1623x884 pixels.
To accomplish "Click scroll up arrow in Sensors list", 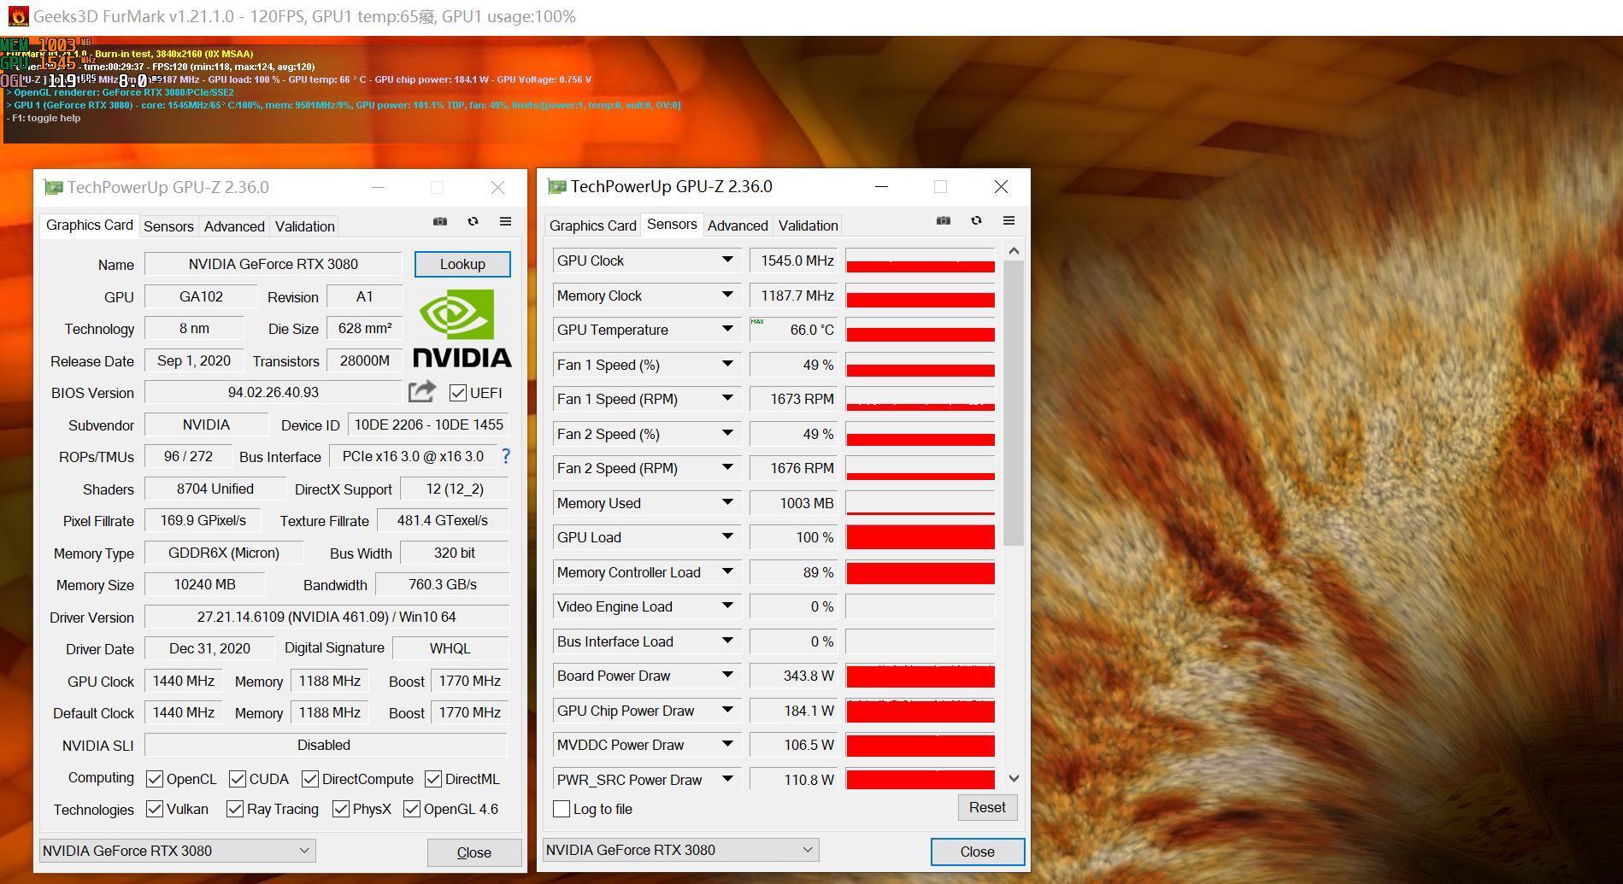I will 1014,251.
